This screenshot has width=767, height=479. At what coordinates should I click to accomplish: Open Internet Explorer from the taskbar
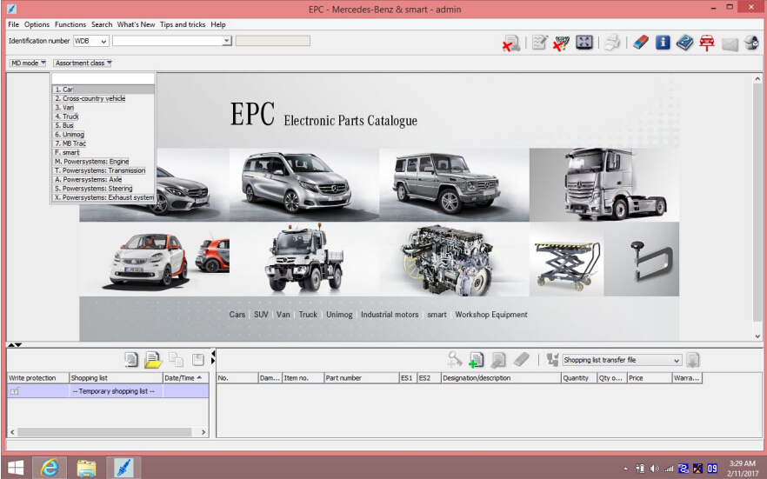click(50, 467)
